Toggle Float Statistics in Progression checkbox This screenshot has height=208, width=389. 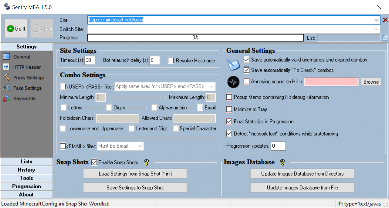pos(229,122)
